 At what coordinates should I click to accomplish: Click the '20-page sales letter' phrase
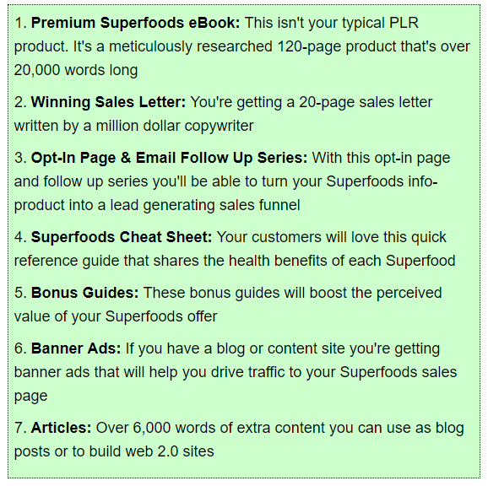click(366, 102)
